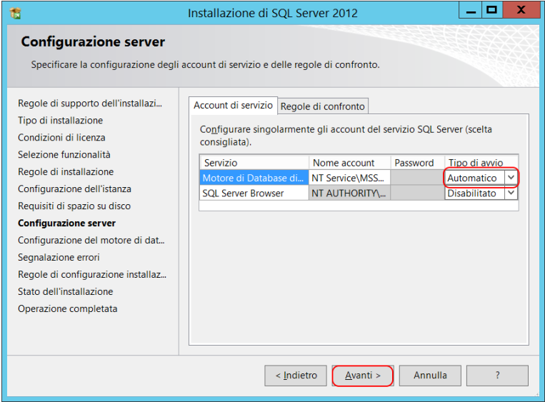Minimize the installation window

pyautogui.click(x=471, y=11)
